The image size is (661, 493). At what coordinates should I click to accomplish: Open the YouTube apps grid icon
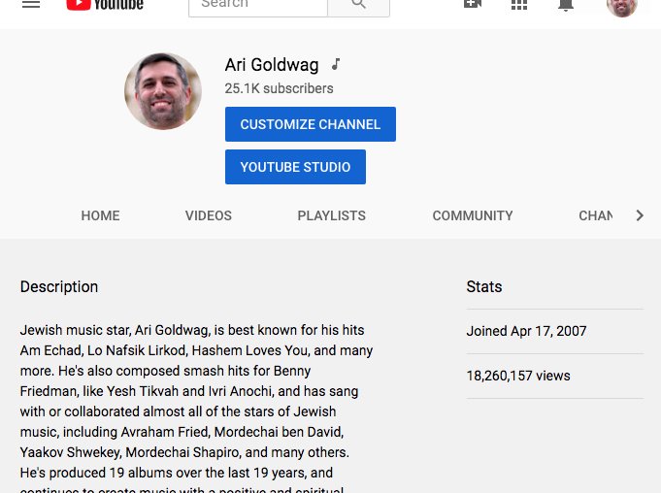click(519, 5)
